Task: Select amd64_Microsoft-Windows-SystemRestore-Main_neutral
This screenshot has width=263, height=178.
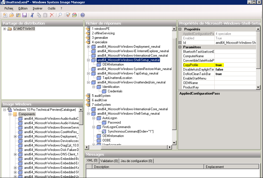Action: point(134,69)
